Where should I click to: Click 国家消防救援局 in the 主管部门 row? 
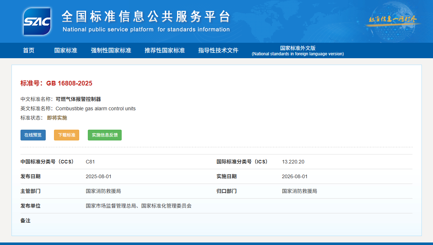[103, 191]
